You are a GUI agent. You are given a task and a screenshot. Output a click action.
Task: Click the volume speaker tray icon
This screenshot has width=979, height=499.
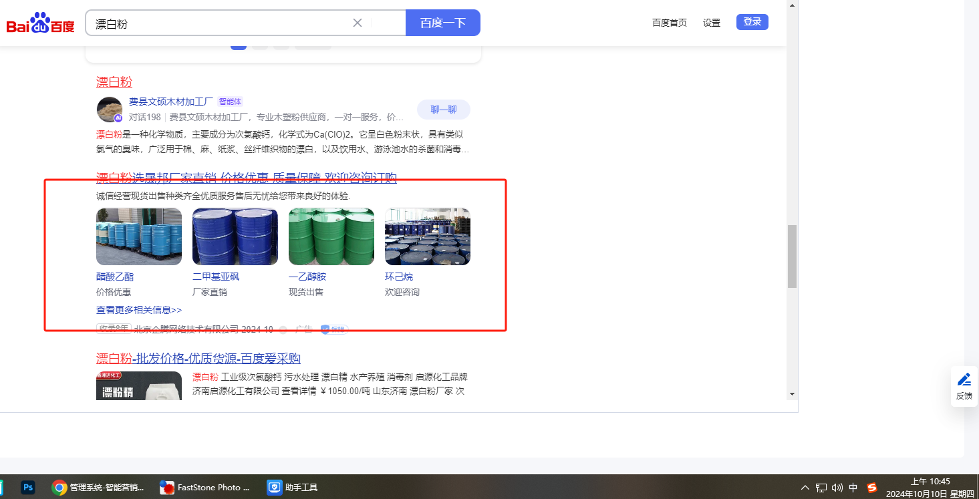[x=837, y=488]
